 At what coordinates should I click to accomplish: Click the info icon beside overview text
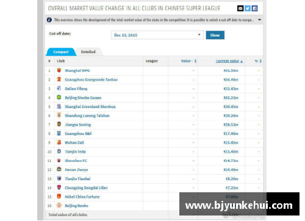pyautogui.click(x=49, y=20)
